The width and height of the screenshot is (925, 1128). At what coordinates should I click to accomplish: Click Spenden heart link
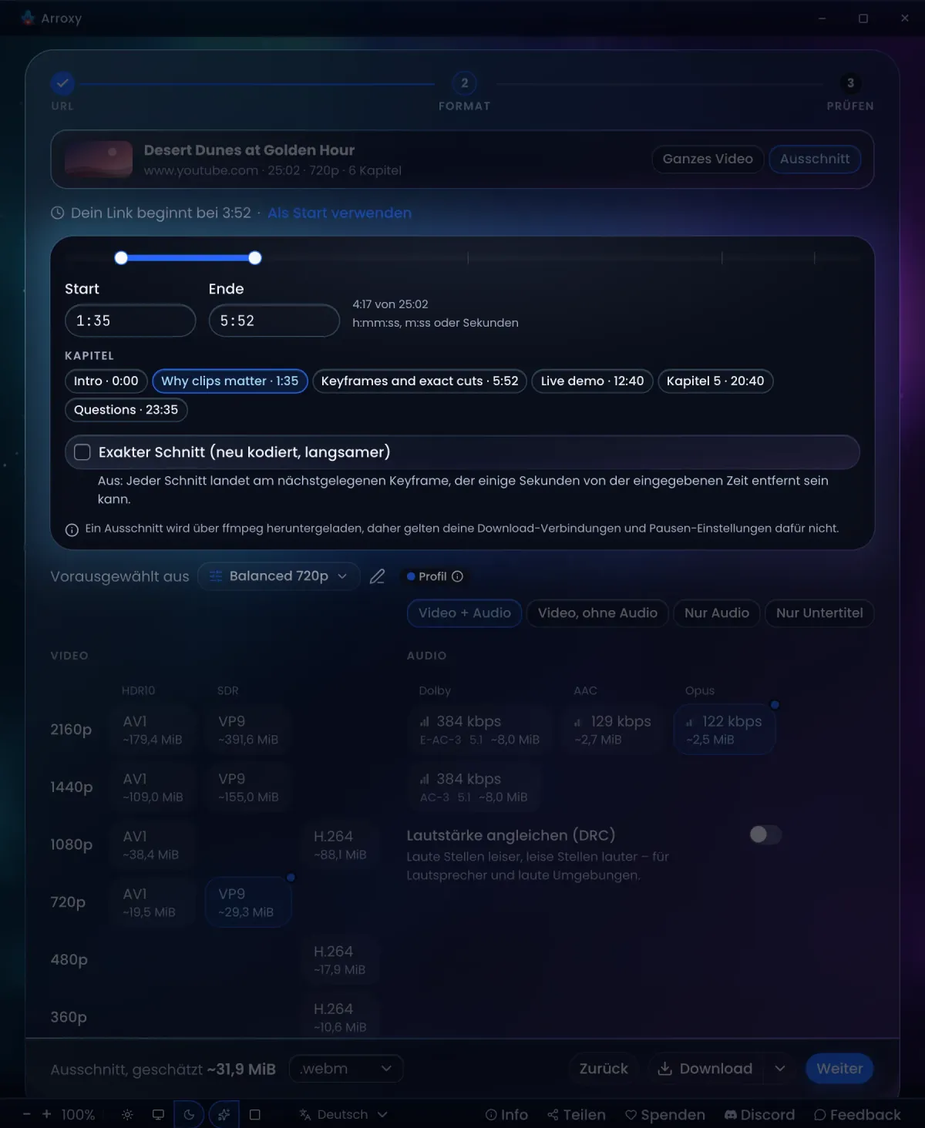(664, 1115)
